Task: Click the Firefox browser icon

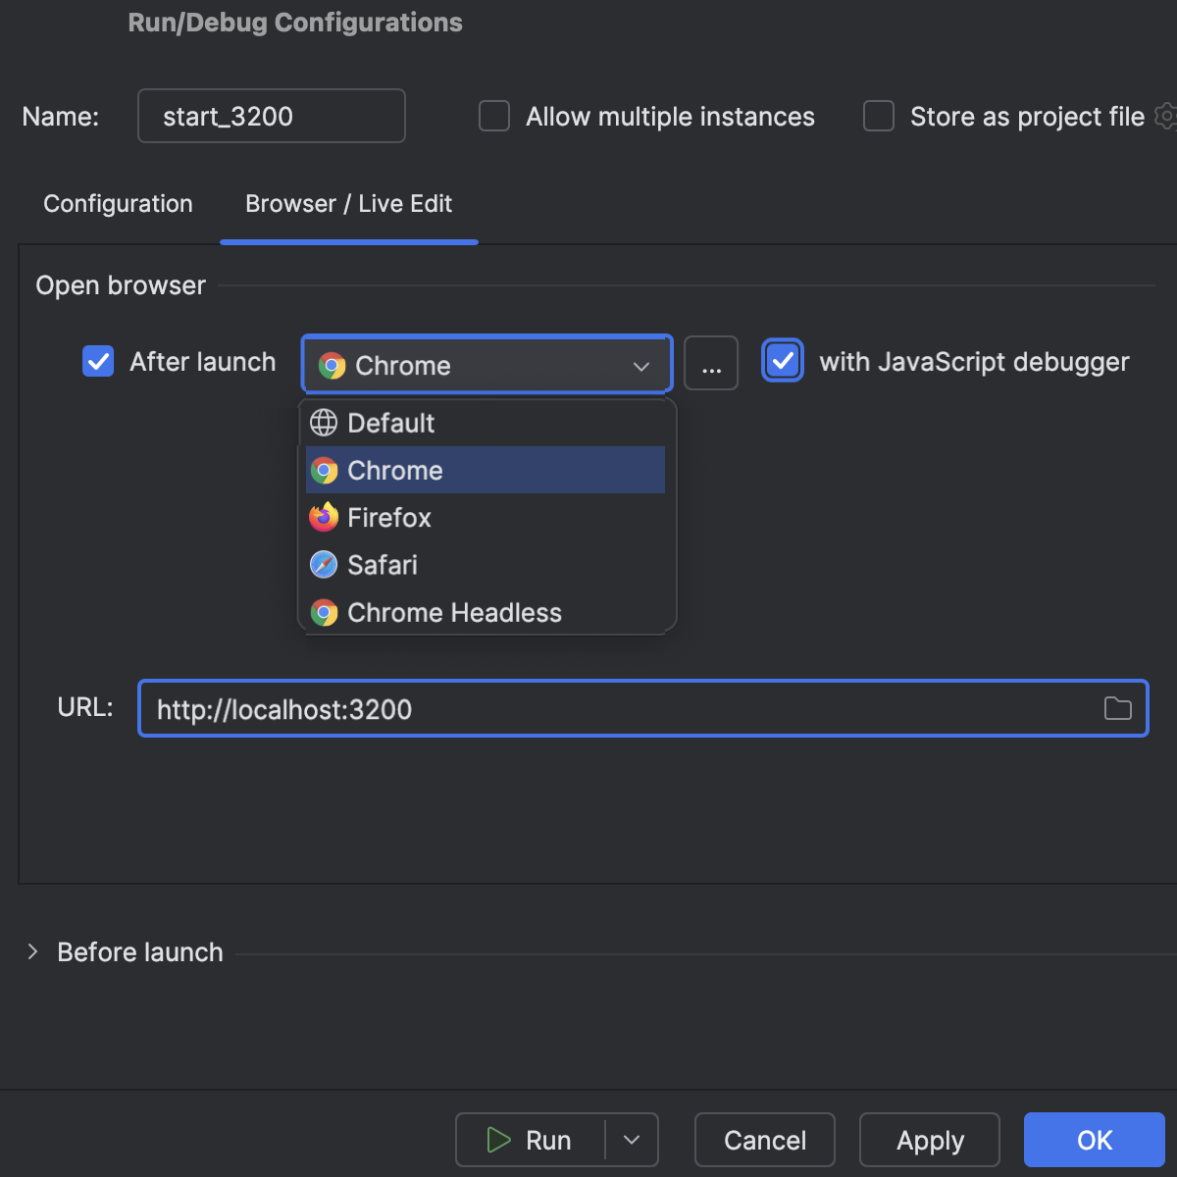Action: pyautogui.click(x=323, y=517)
